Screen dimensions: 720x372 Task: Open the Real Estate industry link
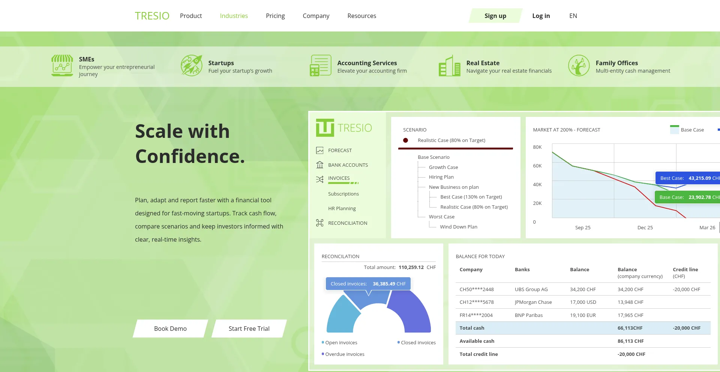pos(495,66)
